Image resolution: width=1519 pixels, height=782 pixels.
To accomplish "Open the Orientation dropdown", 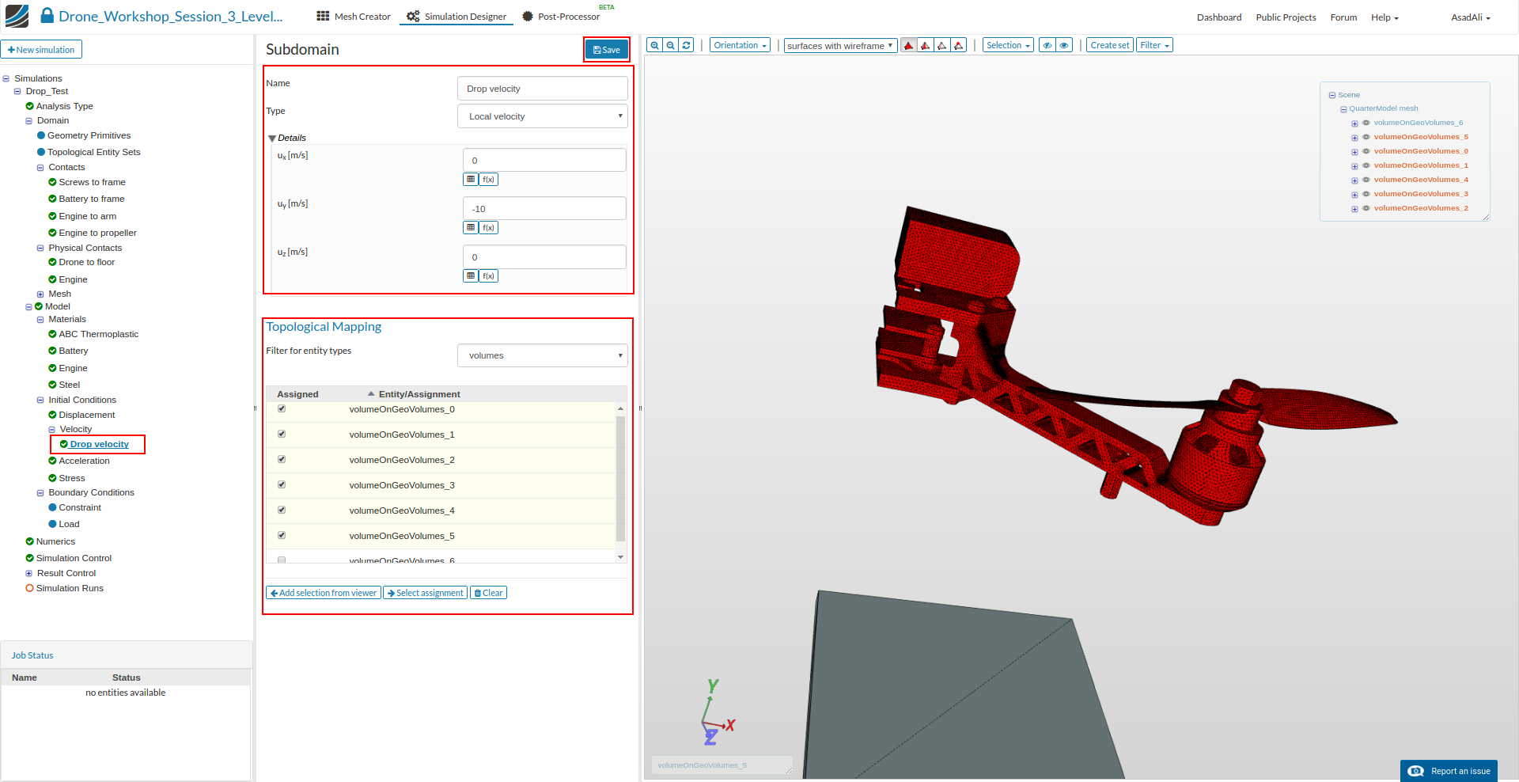I will pos(741,45).
